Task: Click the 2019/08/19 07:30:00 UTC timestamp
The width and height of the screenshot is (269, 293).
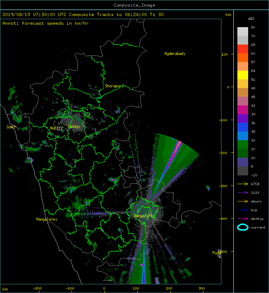Action: click(x=34, y=15)
